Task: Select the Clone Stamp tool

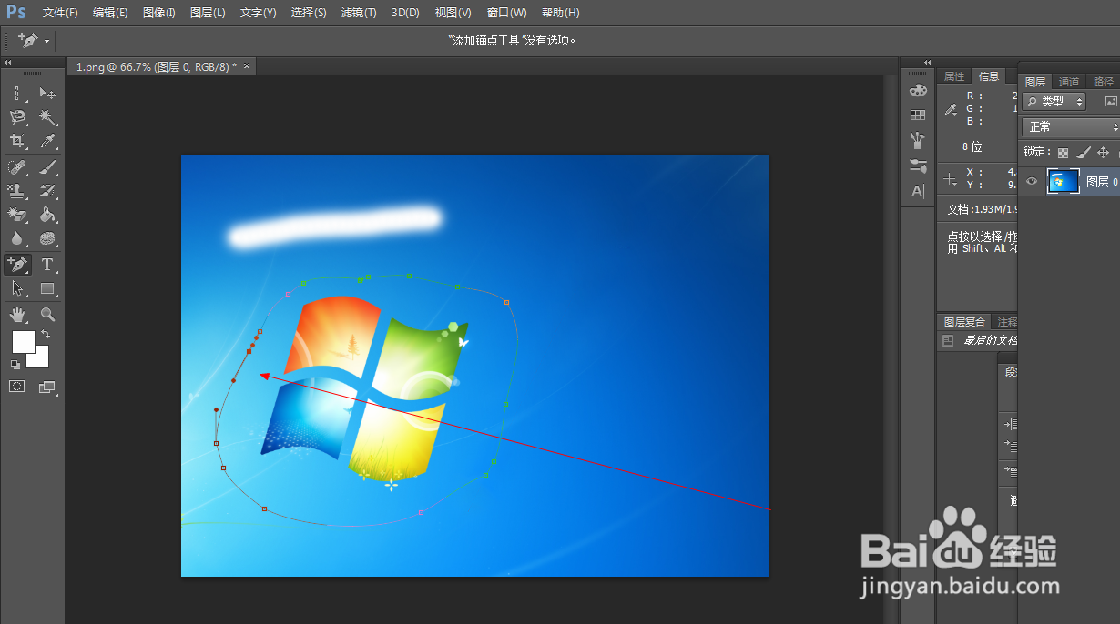Action: click(17, 191)
